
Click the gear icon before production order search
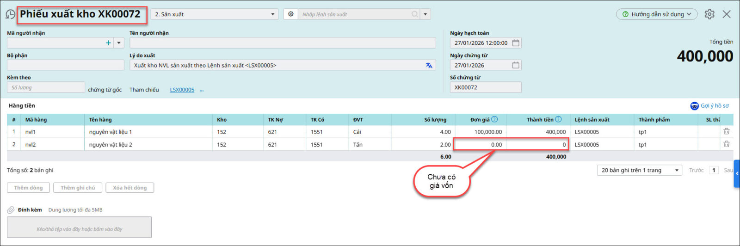pyautogui.click(x=290, y=14)
